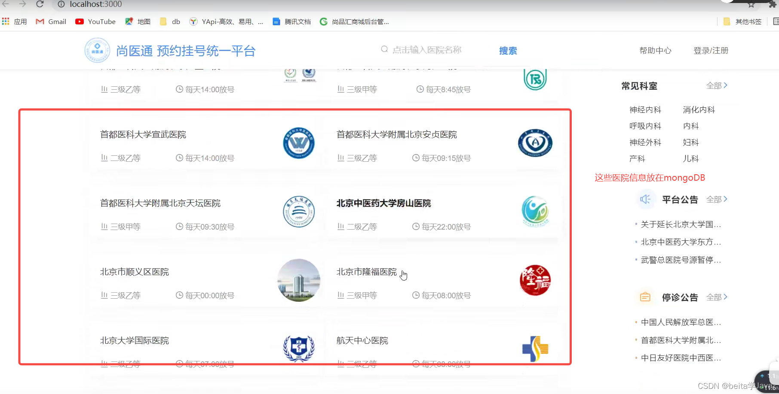Open the 其他书签 folder
Image resolution: width=779 pixels, height=394 pixels.
(x=742, y=21)
